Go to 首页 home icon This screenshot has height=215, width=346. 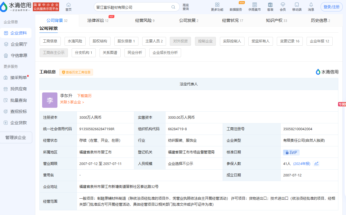pos(68,7)
